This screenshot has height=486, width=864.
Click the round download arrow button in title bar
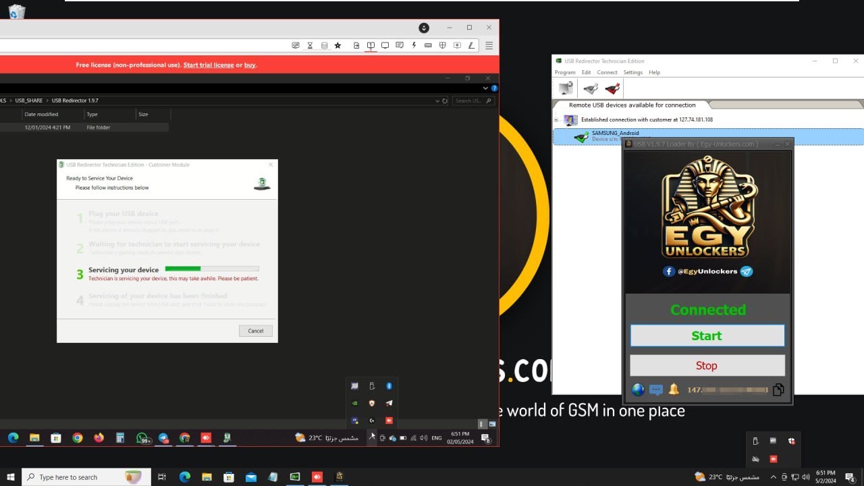pos(424,28)
